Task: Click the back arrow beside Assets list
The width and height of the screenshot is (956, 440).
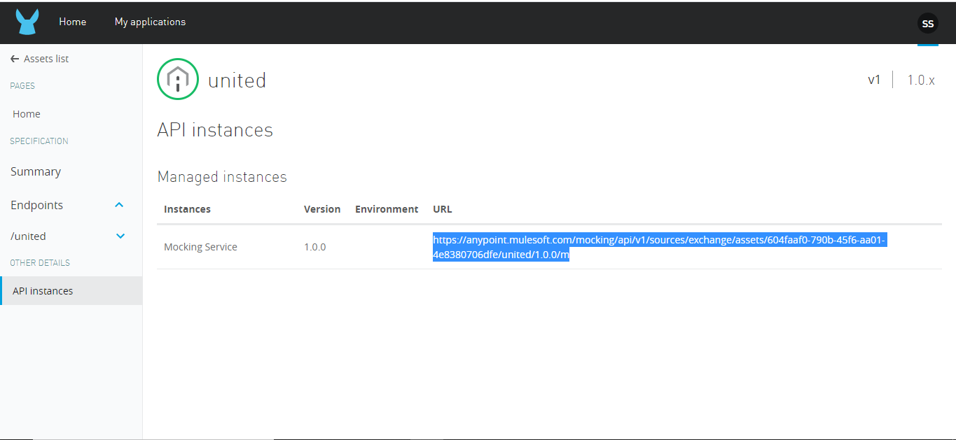Action: point(15,59)
